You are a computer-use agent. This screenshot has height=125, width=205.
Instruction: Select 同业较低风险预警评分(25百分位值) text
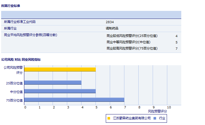[x=132, y=36]
